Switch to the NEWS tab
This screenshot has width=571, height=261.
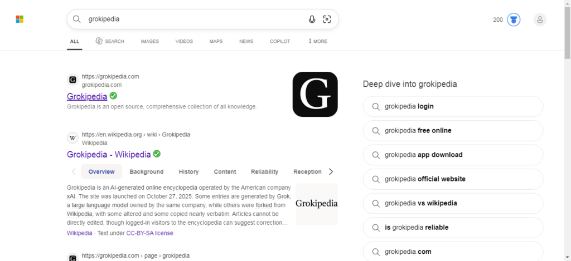[x=246, y=41]
